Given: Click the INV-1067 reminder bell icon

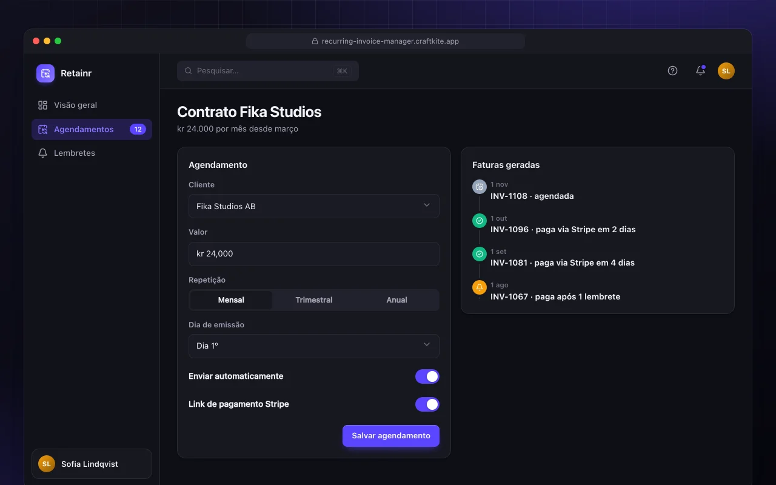Looking at the screenshot, I should (x=480, y=287).
